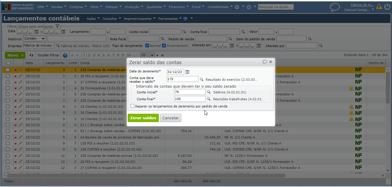Click magnifier beside dialog Conta final field
This screenshot has height=187, width=392.
click(209, 99)
